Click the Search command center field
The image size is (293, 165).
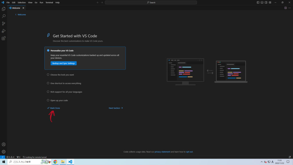pyautogui.click(x=151, y=2)
